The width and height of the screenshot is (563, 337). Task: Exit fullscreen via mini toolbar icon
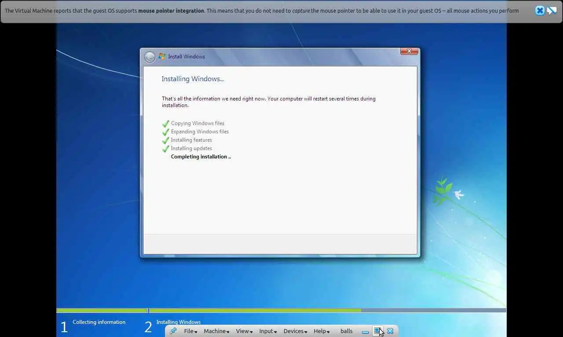[377, 331]
